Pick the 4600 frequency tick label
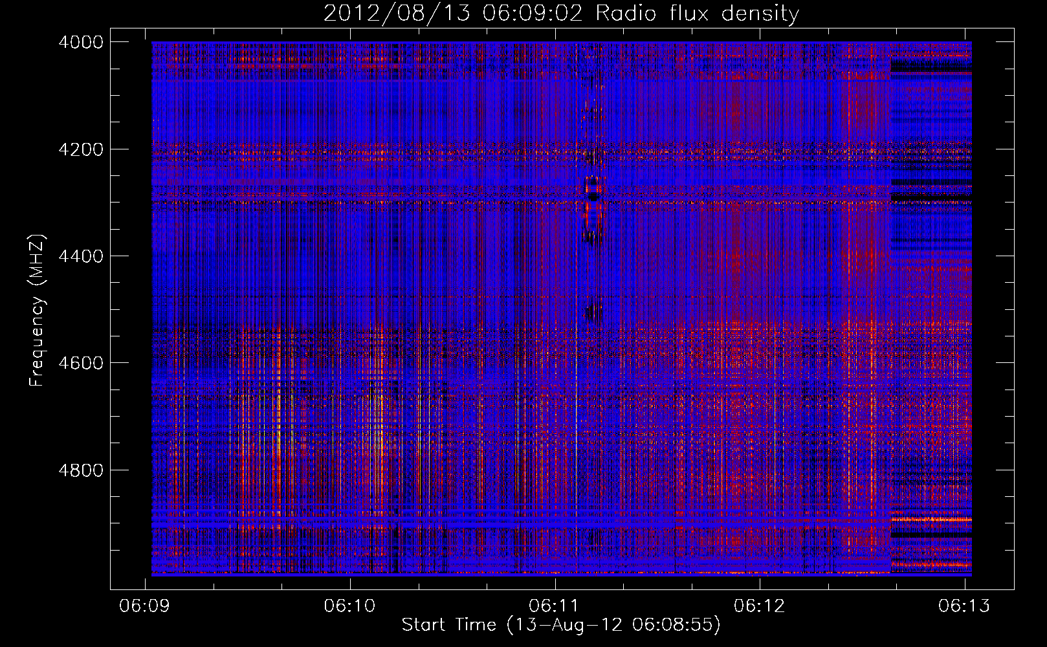 (x=81, y=363)
